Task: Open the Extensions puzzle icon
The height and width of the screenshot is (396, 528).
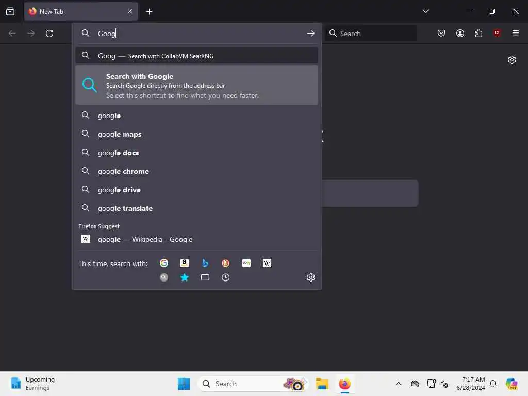Action: (478, 33)
